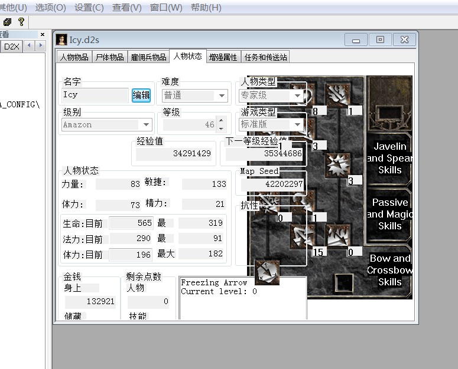Click current 生命 life field showing 565
This screenshot has width=458, height=369.
pos(131,223)
